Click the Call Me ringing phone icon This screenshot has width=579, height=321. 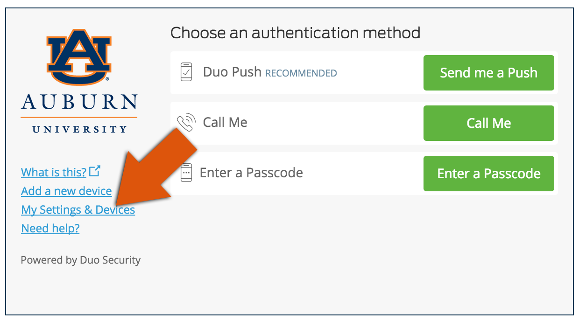tap(186, 123)
